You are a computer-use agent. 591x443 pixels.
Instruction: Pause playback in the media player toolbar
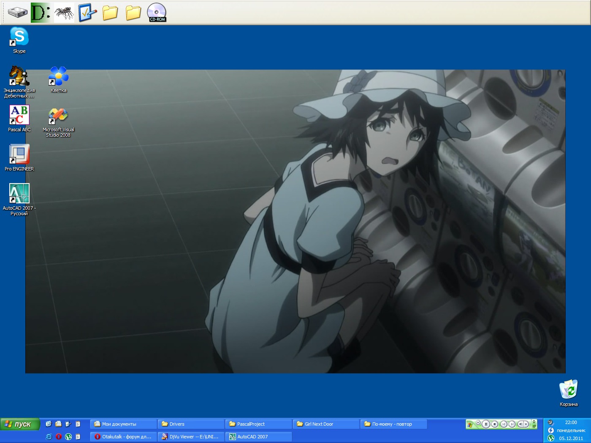click(x=486, y=424)
